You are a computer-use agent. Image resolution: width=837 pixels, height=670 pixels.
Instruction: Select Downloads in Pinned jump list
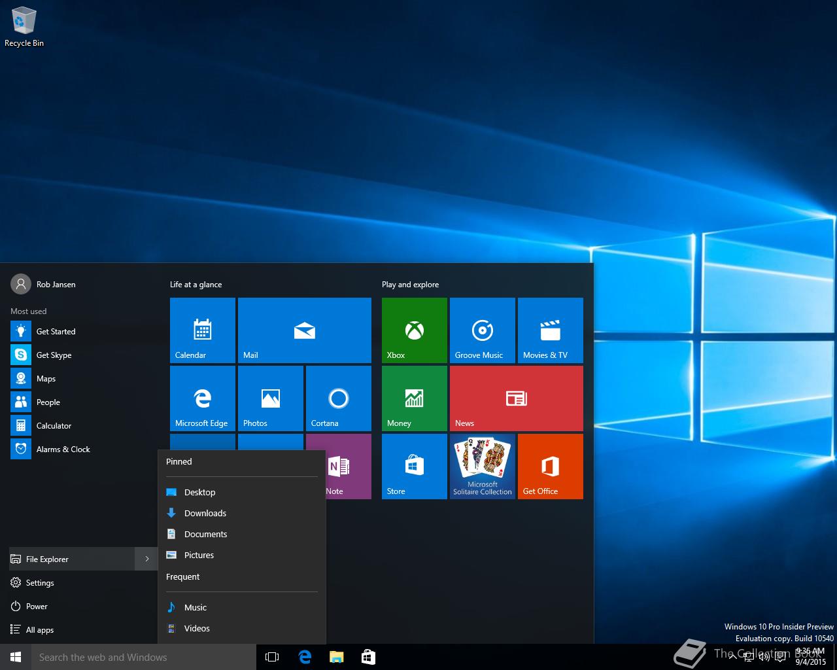click(242, 513)
